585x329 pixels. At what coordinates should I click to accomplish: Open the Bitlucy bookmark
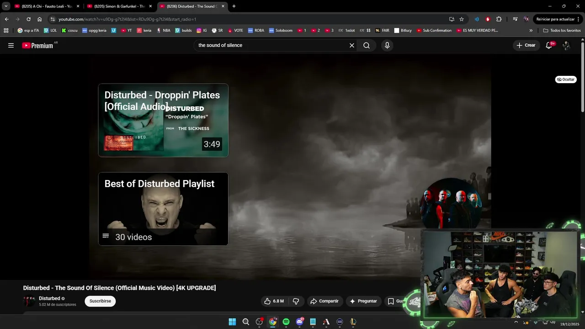[x=403, y=31]
